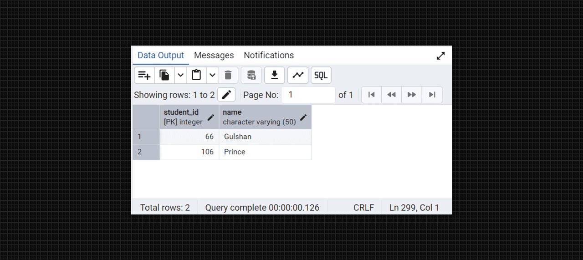Click the Delete trash icon
Screen dimensions: 583x260
228,75
